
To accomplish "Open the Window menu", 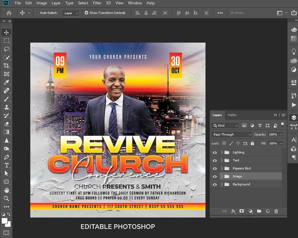I will [x=135, y=3].
